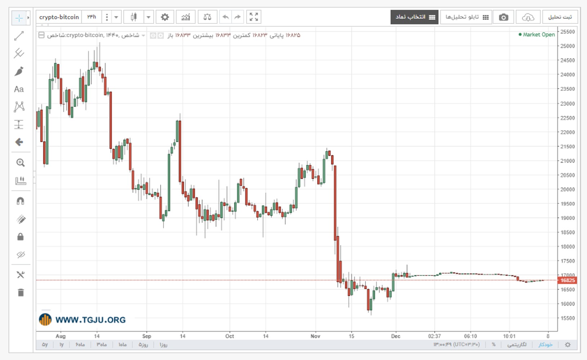Select the crosshair cursor tool
This screenshot has width=587, height=360.
click(x=19, y=17)
